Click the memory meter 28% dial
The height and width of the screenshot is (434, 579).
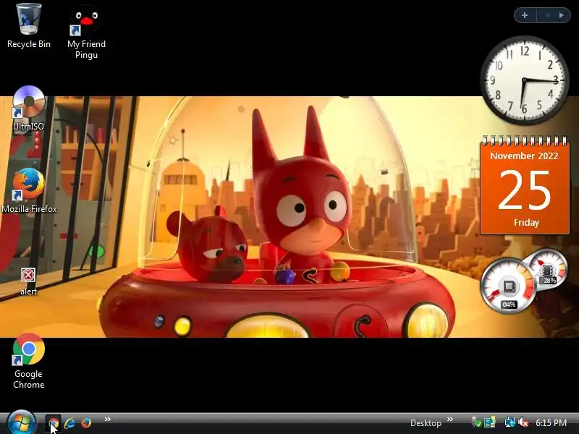[548, 269]
